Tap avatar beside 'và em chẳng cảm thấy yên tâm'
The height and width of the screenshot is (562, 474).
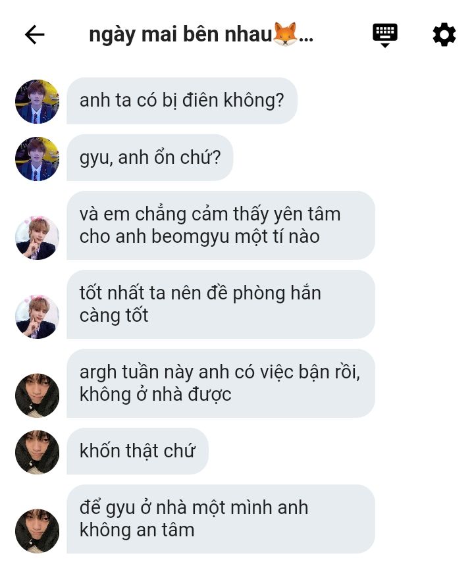pos(38,238)
